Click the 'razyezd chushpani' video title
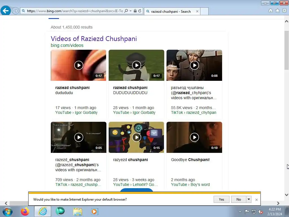Viewport: 289px width, 217px height. pos(130,160)
